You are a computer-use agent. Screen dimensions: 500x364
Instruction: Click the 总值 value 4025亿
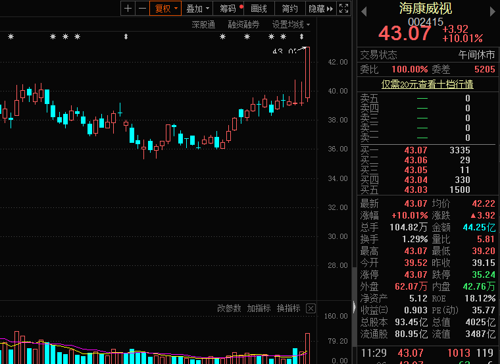(480, 323)
